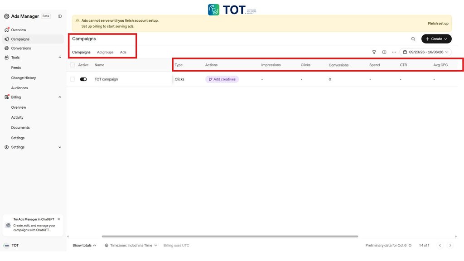Viewport: 464px width, 261px height.
Task: Click scrollbar left arrow
Action: tap(68, 237)
